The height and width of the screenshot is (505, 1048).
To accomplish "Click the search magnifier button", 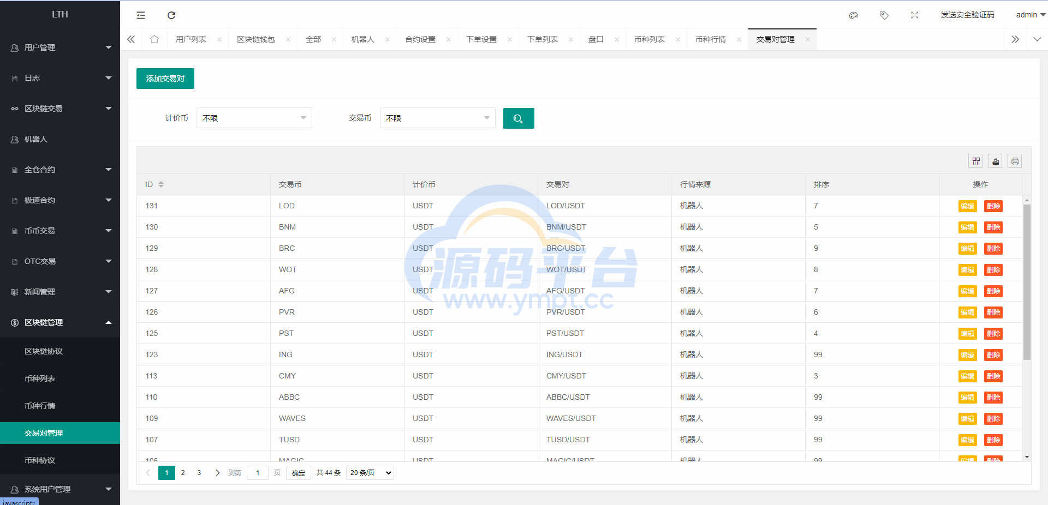I will coord(519,118).
